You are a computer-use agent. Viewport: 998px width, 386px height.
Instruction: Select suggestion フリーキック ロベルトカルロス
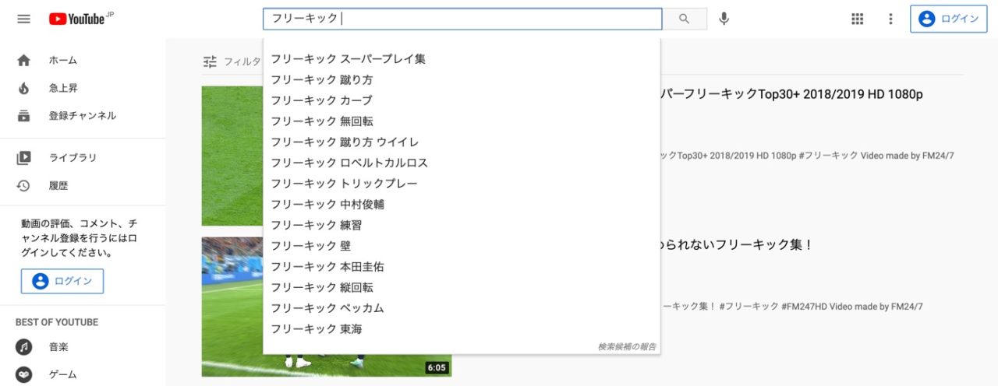[462, 163]
